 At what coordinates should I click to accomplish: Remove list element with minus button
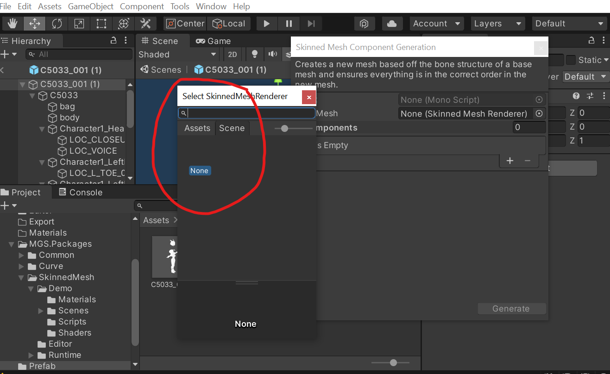[x=527, y=161]
